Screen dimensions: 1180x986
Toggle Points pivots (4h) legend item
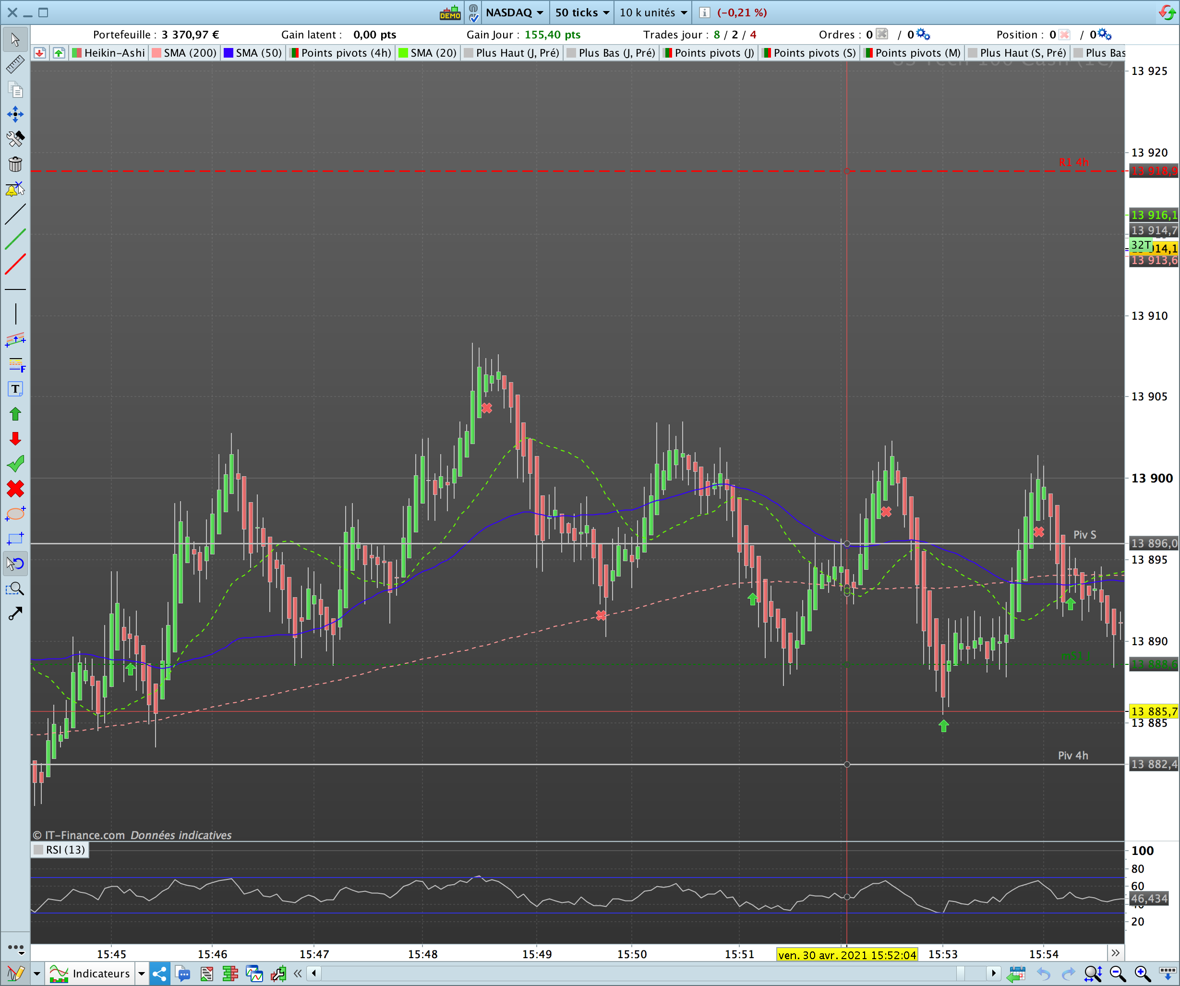[340, 53]
